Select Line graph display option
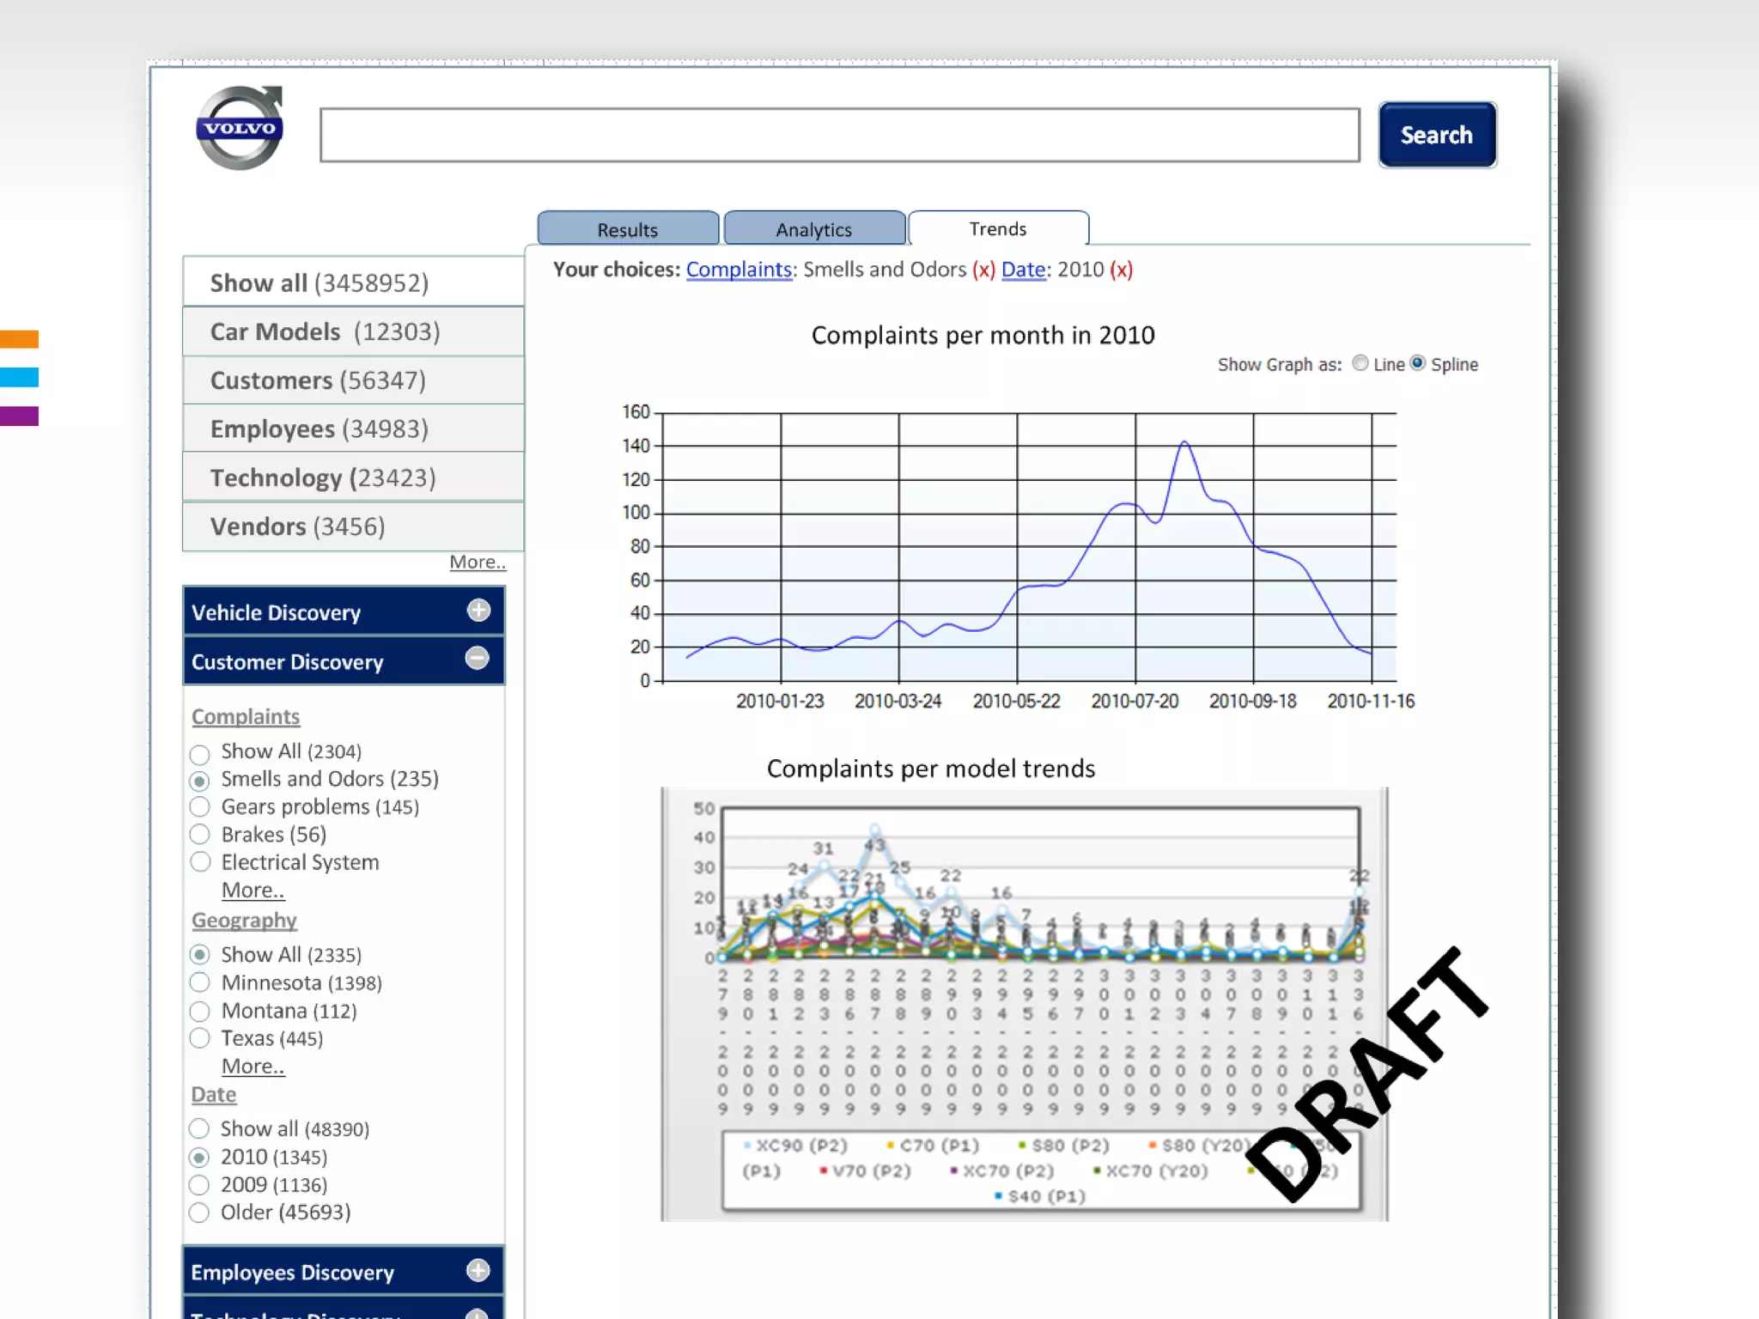The image size is (1759, 1319). (x=1360, y=363)
